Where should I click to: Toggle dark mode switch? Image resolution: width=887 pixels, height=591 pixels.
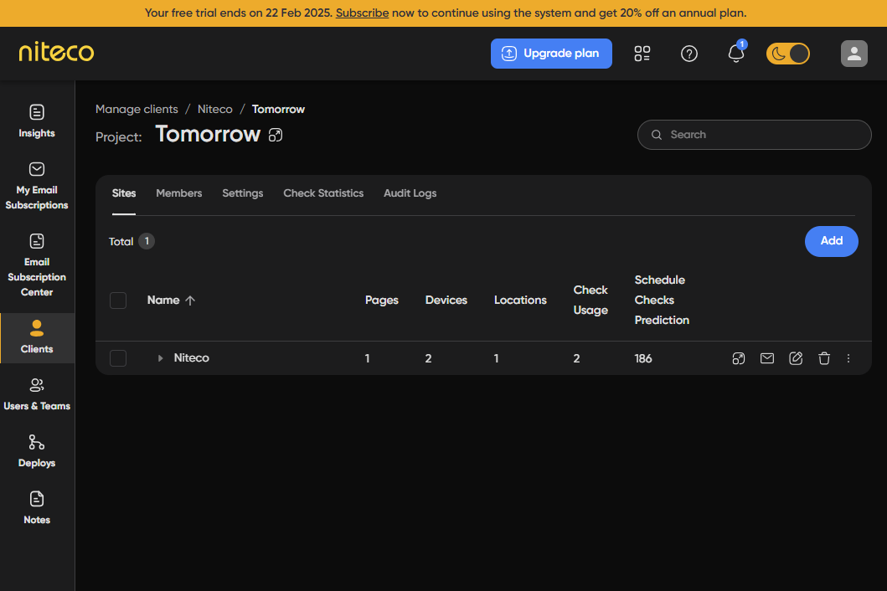click(788, 54)
